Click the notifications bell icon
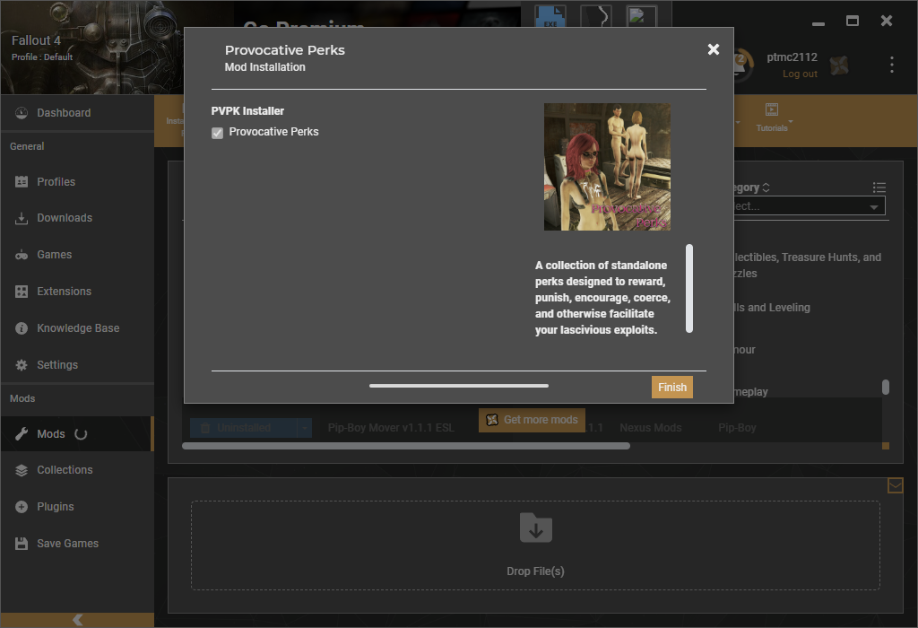The image size is (918, 628). [740, 65]
